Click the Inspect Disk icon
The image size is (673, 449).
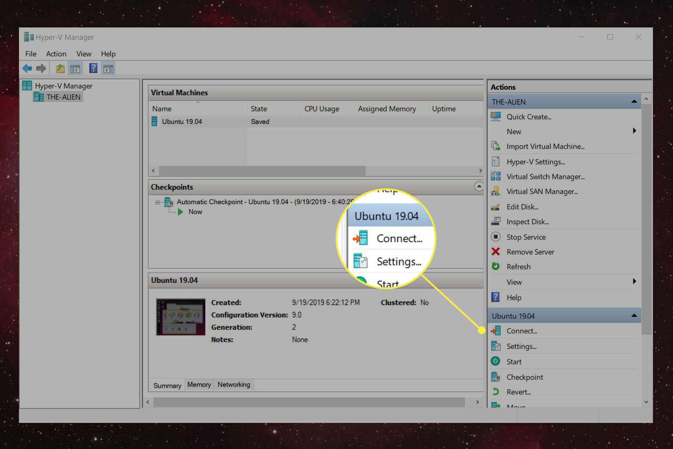pyautogui.click(x=496, y=222)
